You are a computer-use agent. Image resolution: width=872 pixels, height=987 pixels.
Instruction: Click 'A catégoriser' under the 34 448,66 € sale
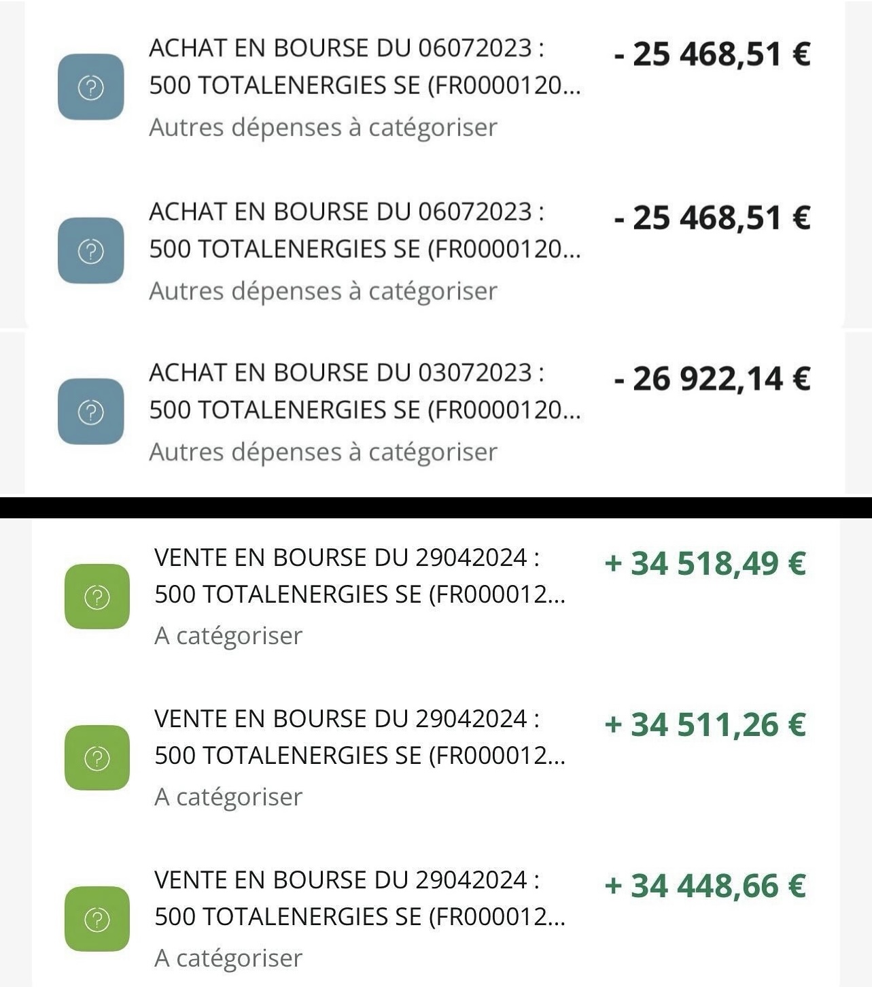pyautogui.click(x=228, y=958)
